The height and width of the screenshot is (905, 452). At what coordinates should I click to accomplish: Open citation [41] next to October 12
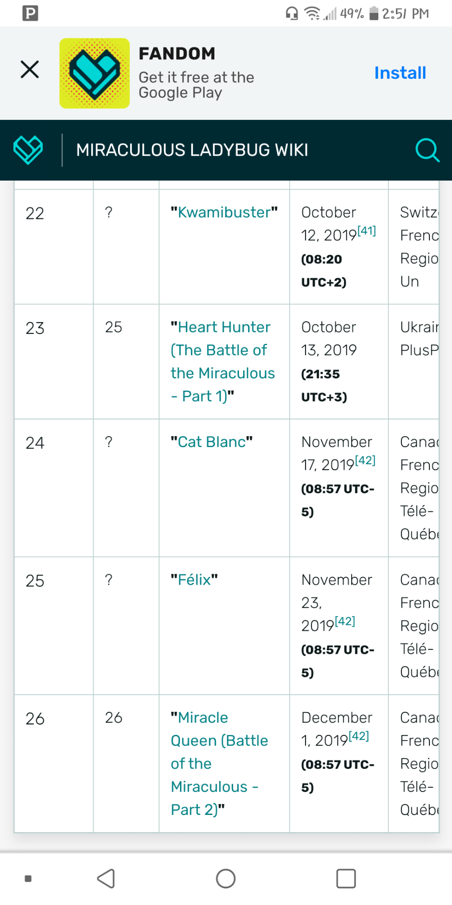pyautogui.click(x=367, y=231)
